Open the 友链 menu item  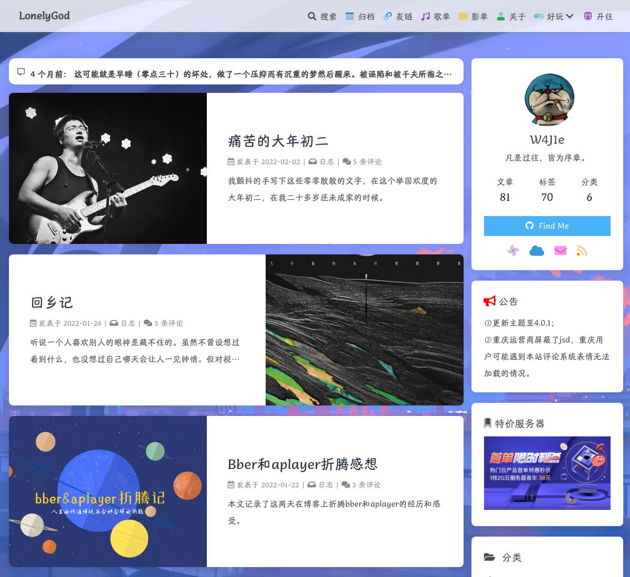point(398,16)
